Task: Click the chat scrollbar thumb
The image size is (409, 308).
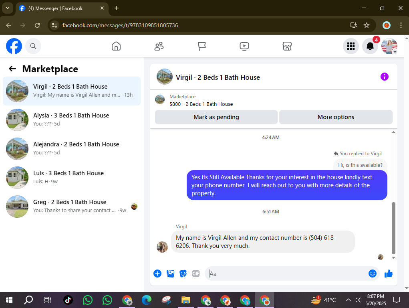Action: point(394,228)
